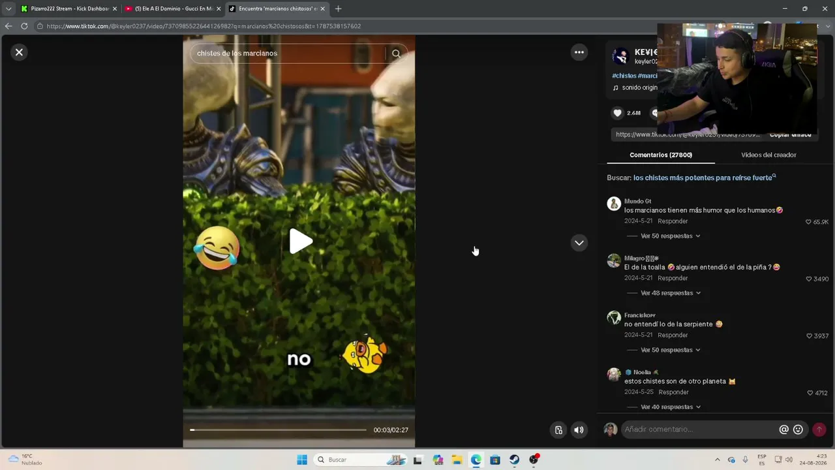The height and width of the screenshot is (470, 835).
Task: Open Task View from taskbar
Action: 417,460
